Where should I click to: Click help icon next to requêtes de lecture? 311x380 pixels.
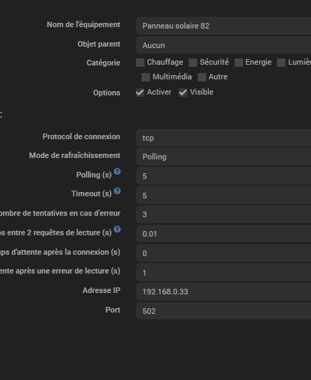[x=117, y=229]
